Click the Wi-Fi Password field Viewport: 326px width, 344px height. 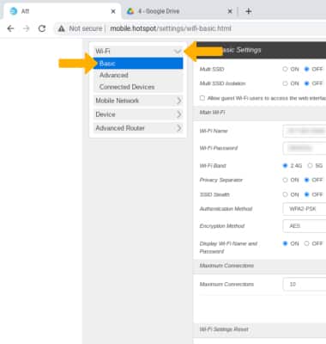(x=305, y=148)
